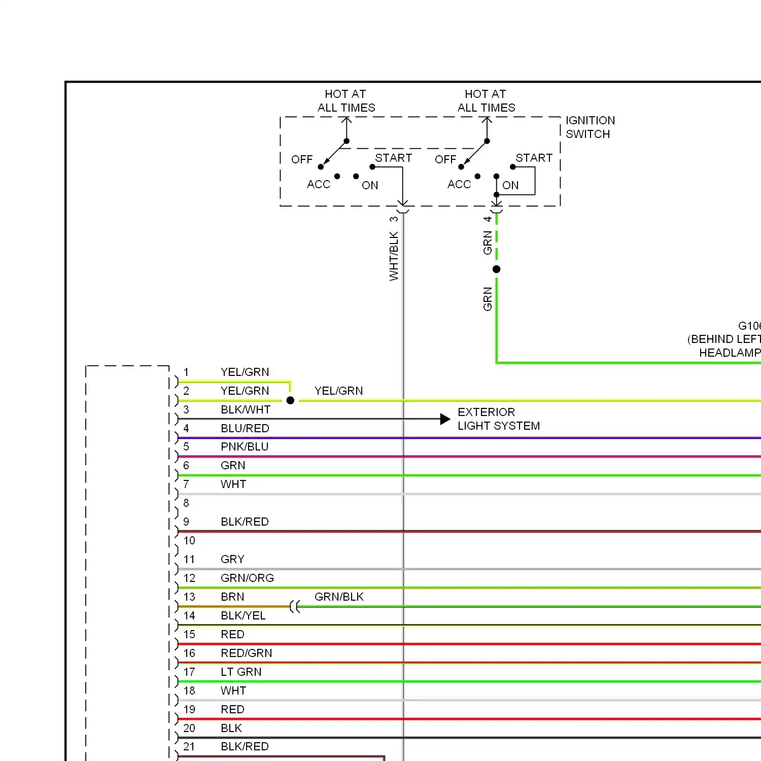
Task: Click ignition switch terminal number 4
Action: 488,219
